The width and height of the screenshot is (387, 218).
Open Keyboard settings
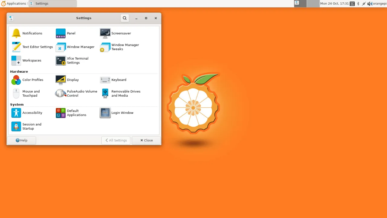[119, 80]
